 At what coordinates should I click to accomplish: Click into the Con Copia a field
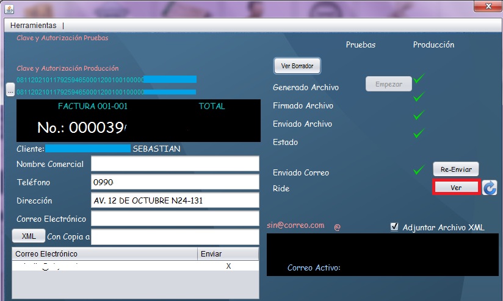point(175,237)
